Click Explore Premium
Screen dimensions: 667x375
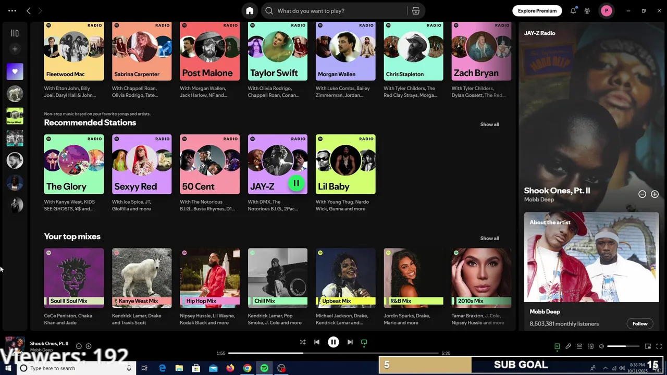click(x=537, y=10)
